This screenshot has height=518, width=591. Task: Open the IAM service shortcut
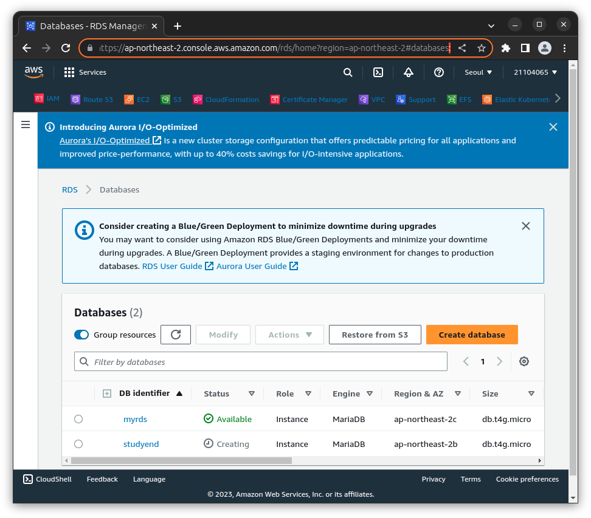click(x=47, y=98)
